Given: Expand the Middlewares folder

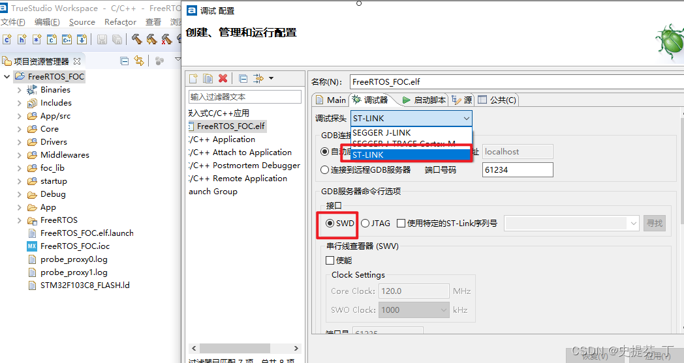Looking at the screenshot, I should pos(19,155).
